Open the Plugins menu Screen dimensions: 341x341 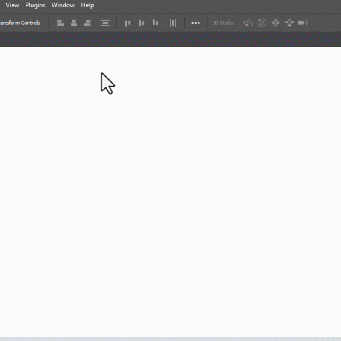coord(35,5)
